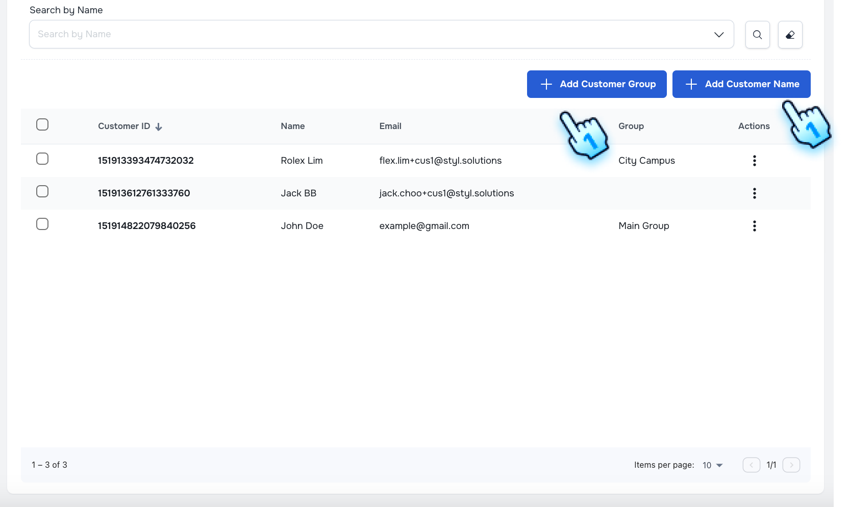849x507 pixels.
Task: Check the row checkbox for Rolex Lim
Action: click(x=42, y=159)
